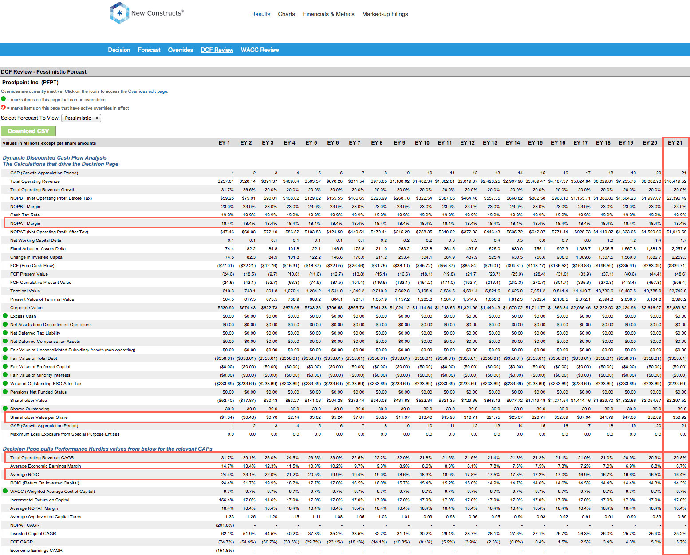Viewport: 690px width, 555px height.
Task: Click the Average Economic Earnings Margin row label
Action: pyautogui.click(x=46, y=466)
